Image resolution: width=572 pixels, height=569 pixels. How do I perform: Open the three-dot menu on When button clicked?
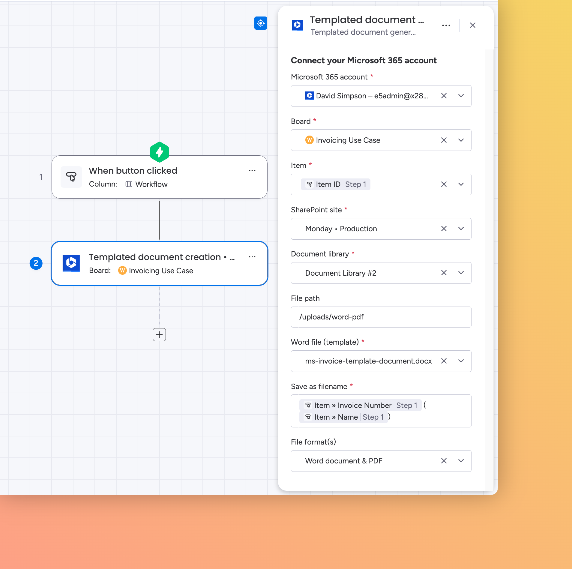point(252,170)
